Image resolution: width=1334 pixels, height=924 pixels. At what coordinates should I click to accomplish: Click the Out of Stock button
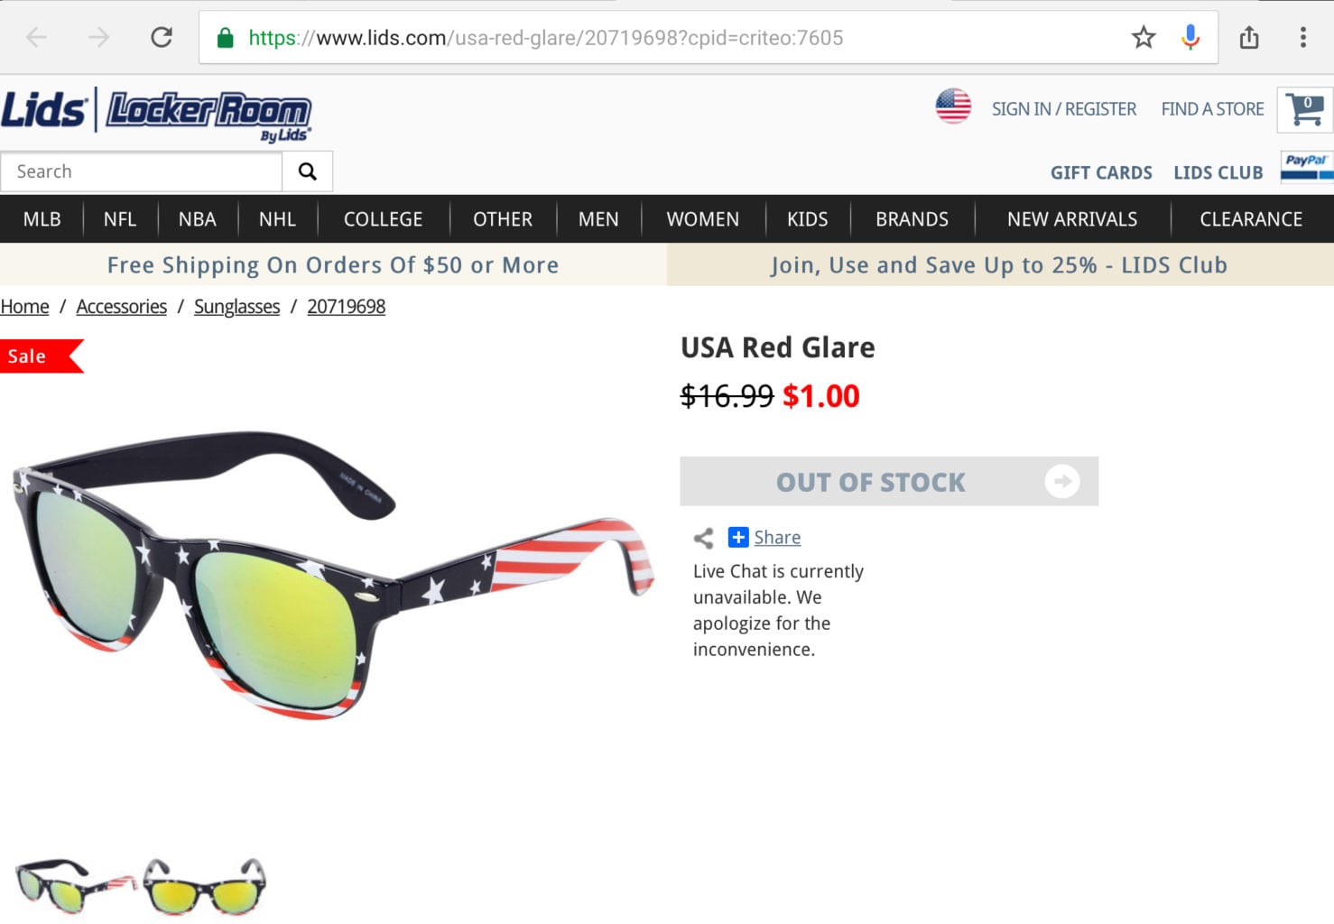tap(889, 481)
